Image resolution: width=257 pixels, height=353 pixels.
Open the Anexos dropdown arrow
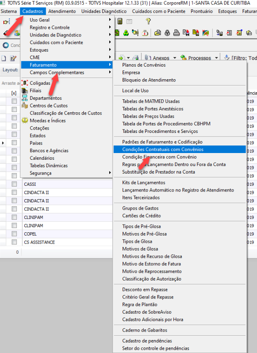click(x=175, y=58)
